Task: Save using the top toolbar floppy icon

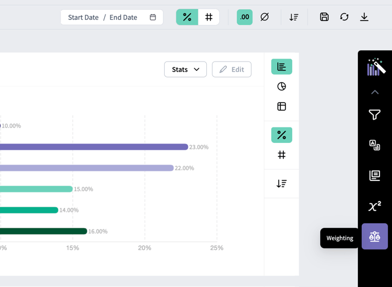Action: coord(324,17)
